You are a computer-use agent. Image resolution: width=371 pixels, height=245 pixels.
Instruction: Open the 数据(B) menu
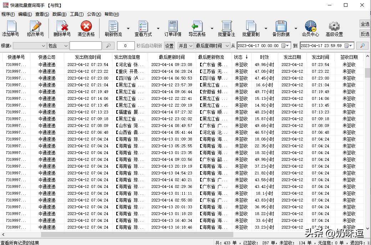point(60,14)
